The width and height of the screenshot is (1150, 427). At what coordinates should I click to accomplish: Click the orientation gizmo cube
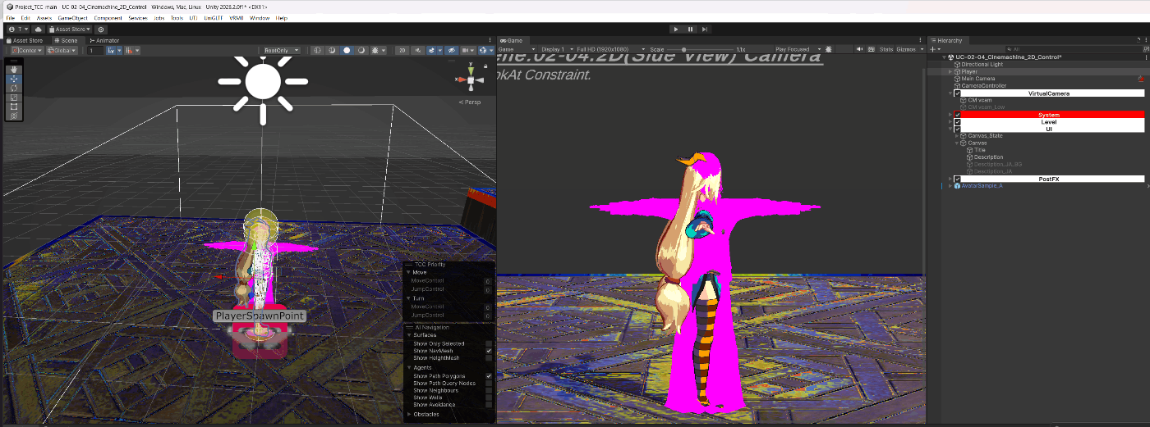coord(471,80)
